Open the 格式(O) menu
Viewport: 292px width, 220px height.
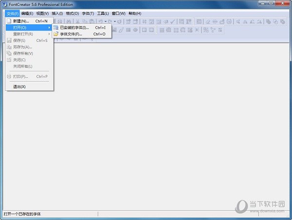point(73,14)
